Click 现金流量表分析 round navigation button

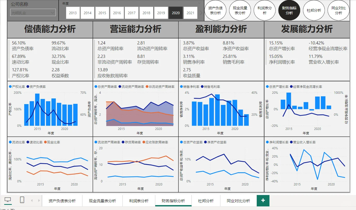(240, 11)
